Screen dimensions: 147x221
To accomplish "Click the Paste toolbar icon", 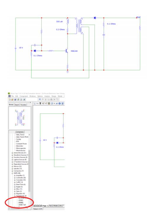I will click(x=51, y=100).
